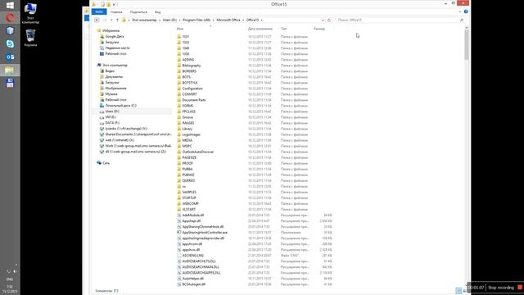This screenshot has height=295, width=524.
Task: Select the DATA (F:) drive
Action: tap(112, 123)
